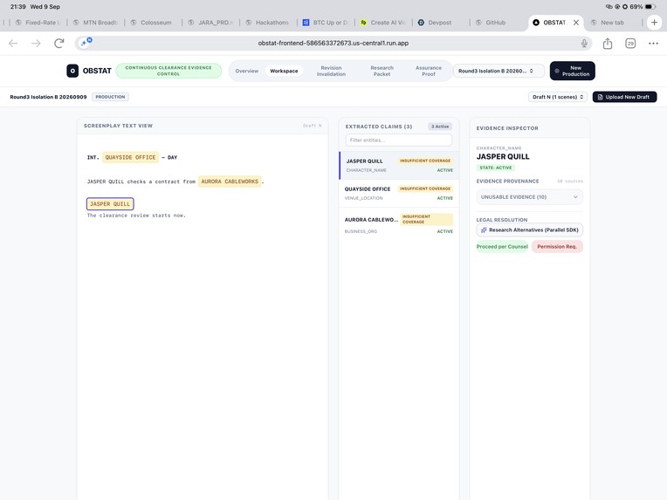Click the address bar URL
Screen dimensions: 667x500
(333, 43)
